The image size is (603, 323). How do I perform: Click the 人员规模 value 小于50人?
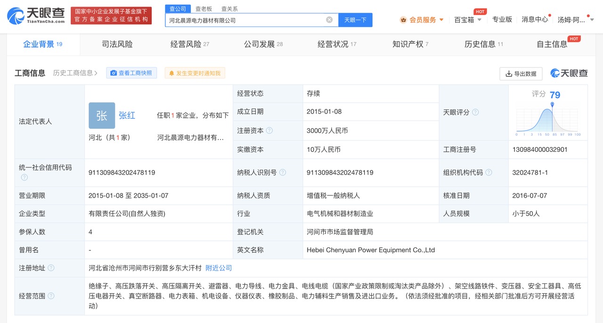(526, 214)
